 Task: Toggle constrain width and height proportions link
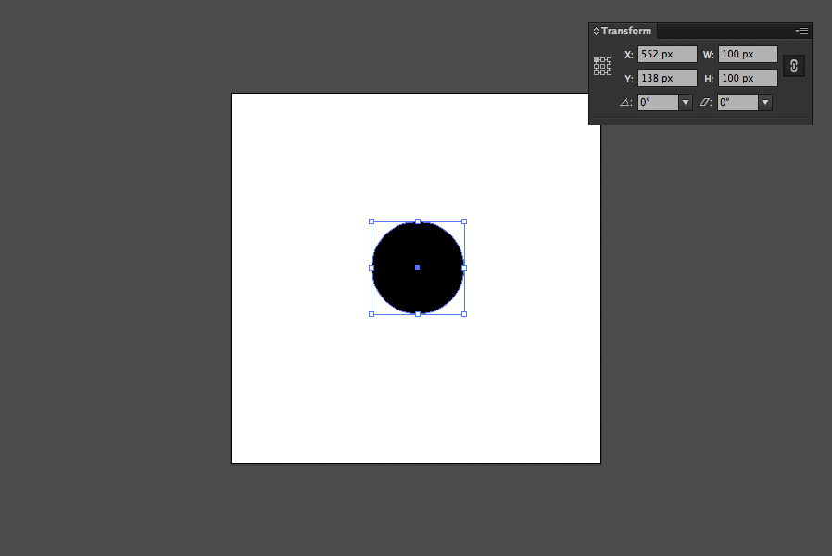(794, 66)
